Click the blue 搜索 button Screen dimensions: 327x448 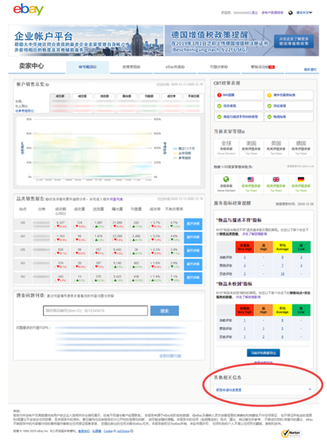[165, 311]
